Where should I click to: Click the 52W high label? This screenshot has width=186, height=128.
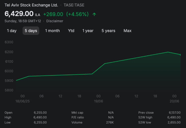click(x=145, y=118)
